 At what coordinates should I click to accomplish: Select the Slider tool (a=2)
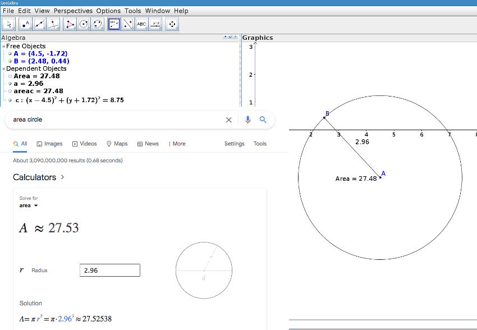pos(155,24)
